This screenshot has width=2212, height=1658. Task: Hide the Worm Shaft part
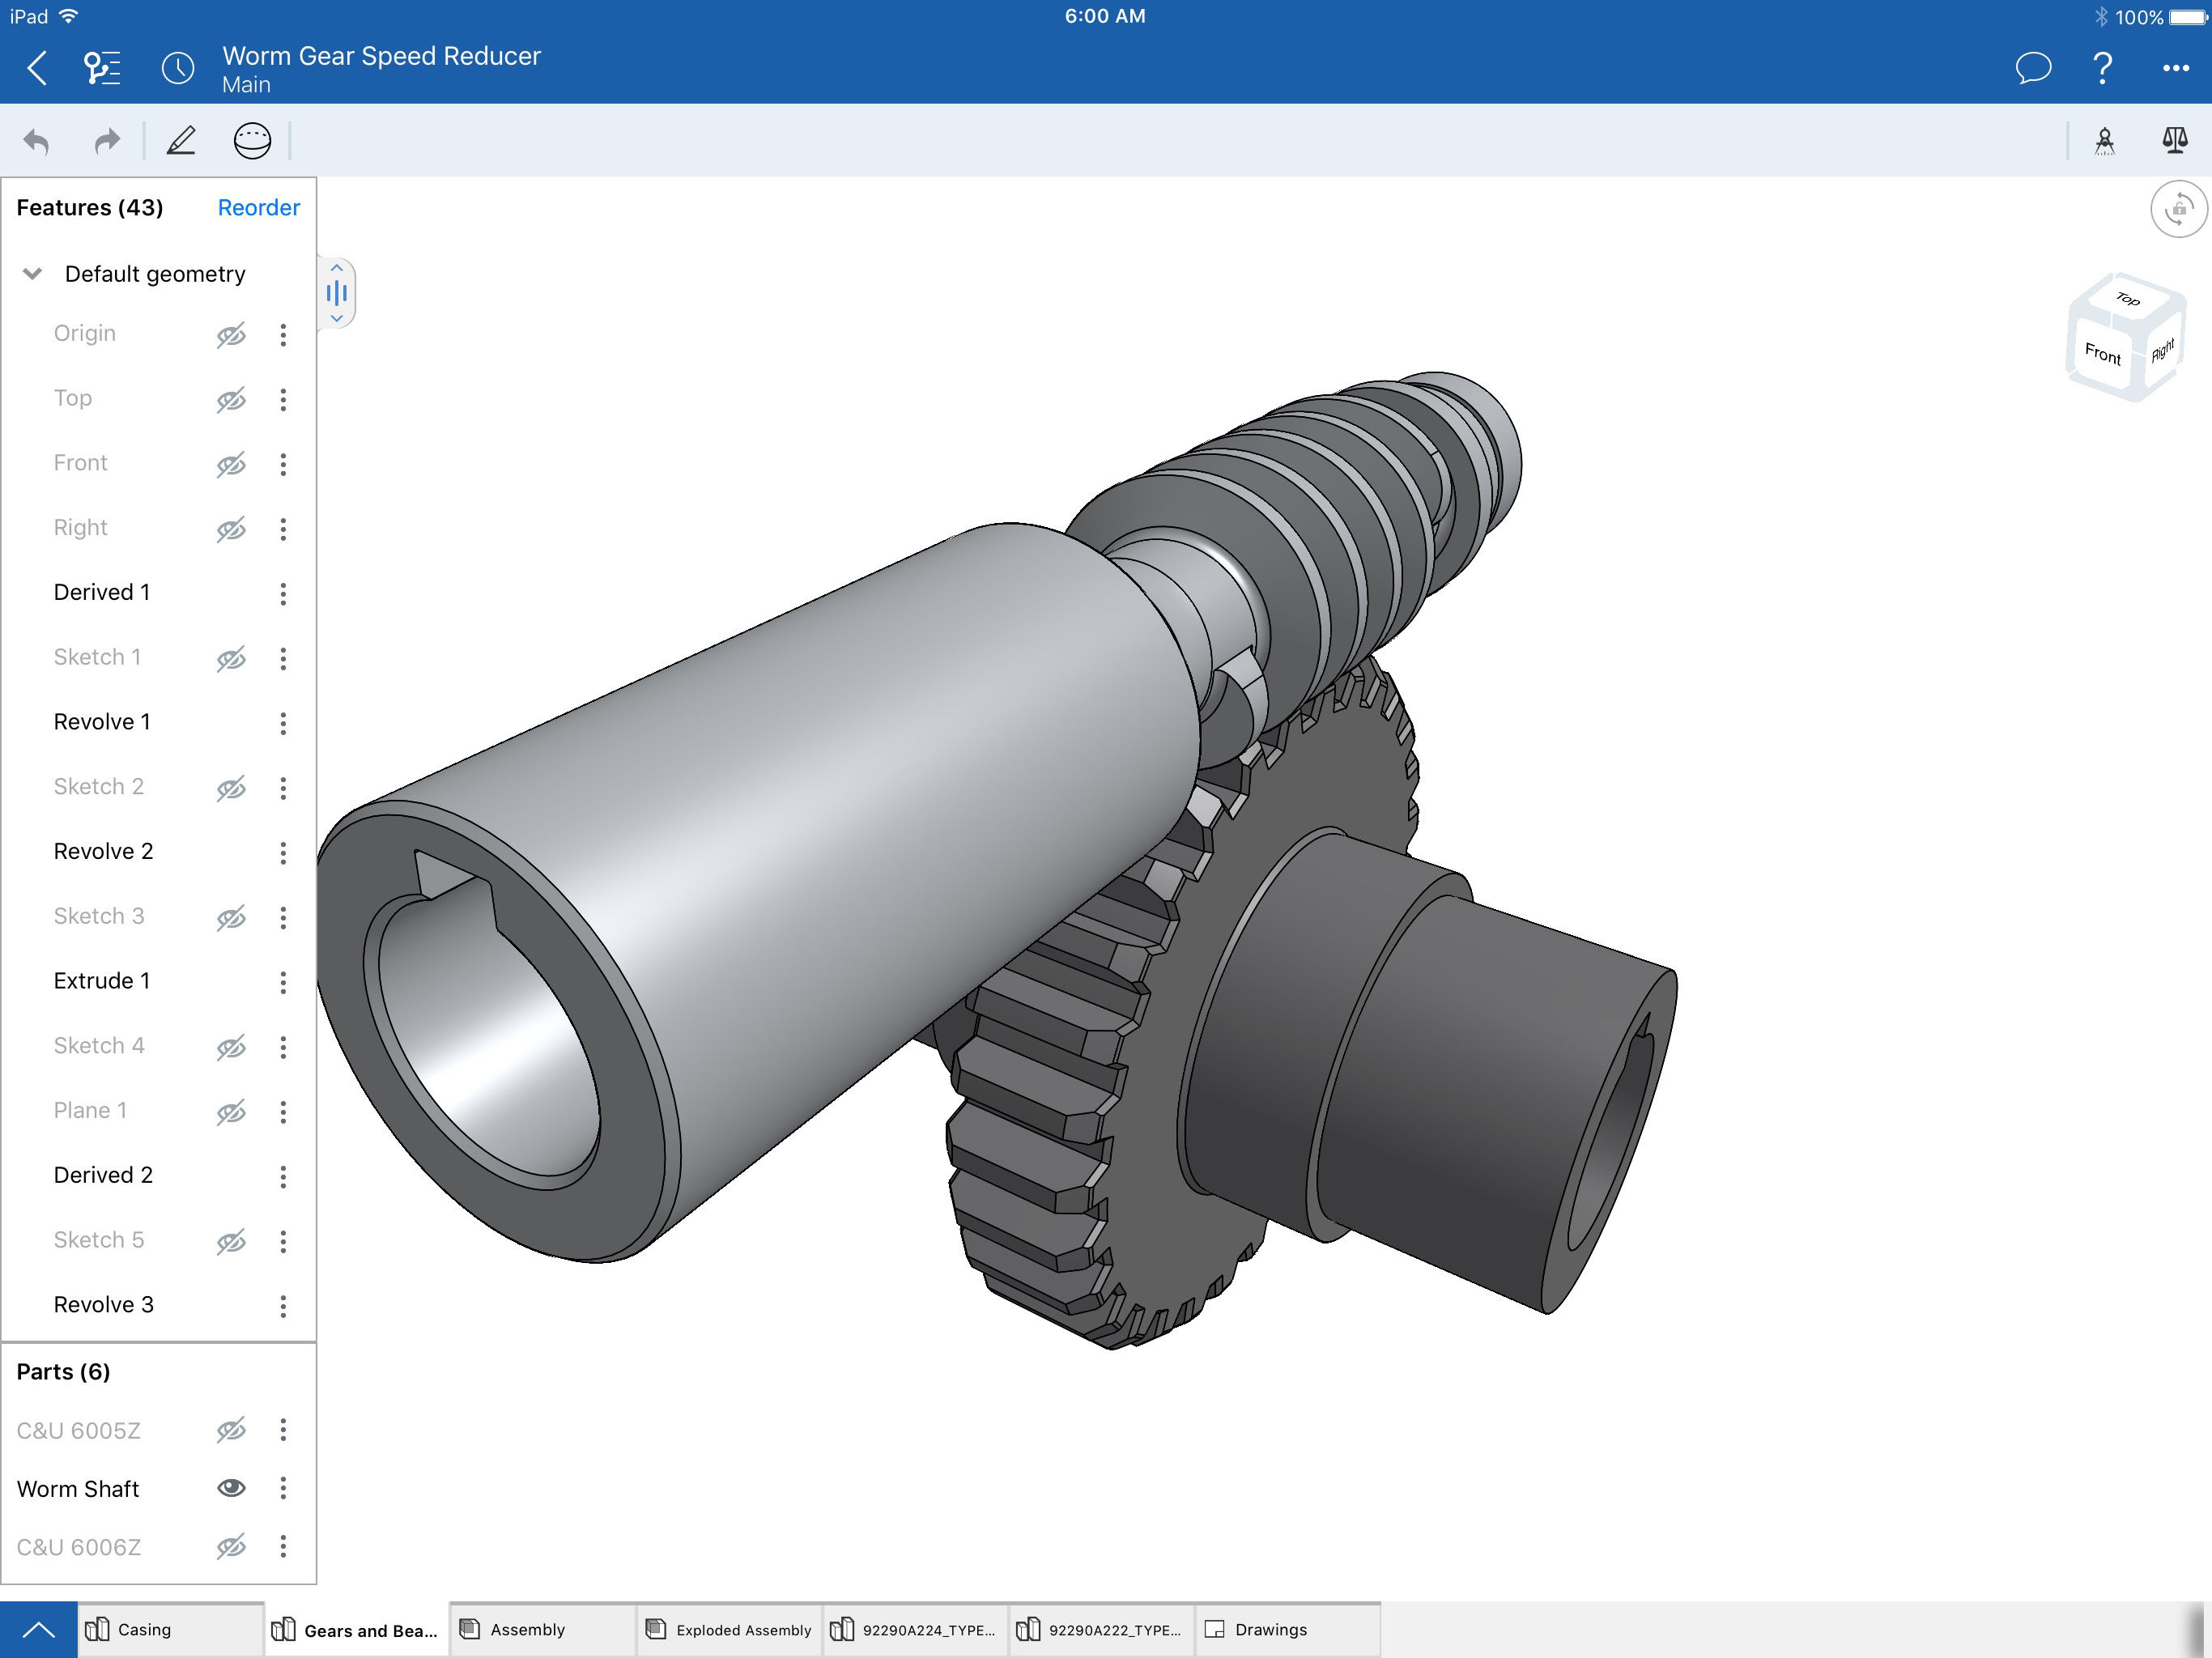[x=231, y=1488]
